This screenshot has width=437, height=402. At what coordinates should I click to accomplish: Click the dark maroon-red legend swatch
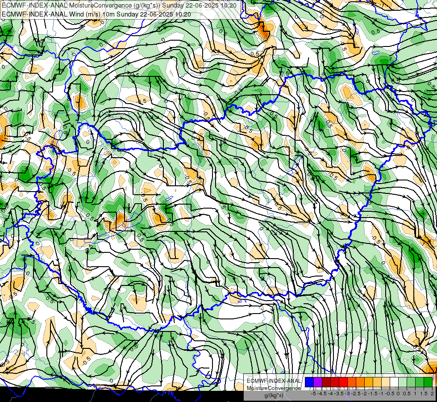pyautogui.click(x=326, y=382)
